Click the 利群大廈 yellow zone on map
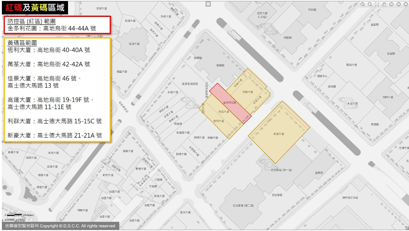Screen dimensions: 409x231 tap(248, 92)
